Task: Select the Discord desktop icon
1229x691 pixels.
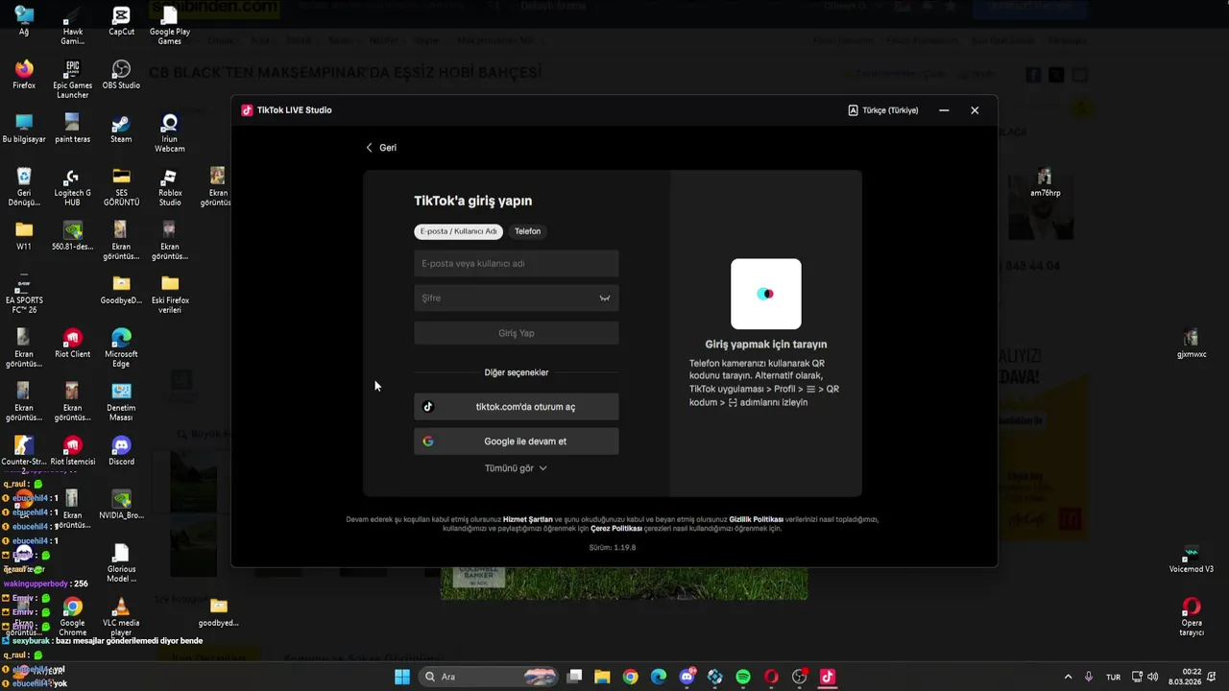Action: point(121,451)
